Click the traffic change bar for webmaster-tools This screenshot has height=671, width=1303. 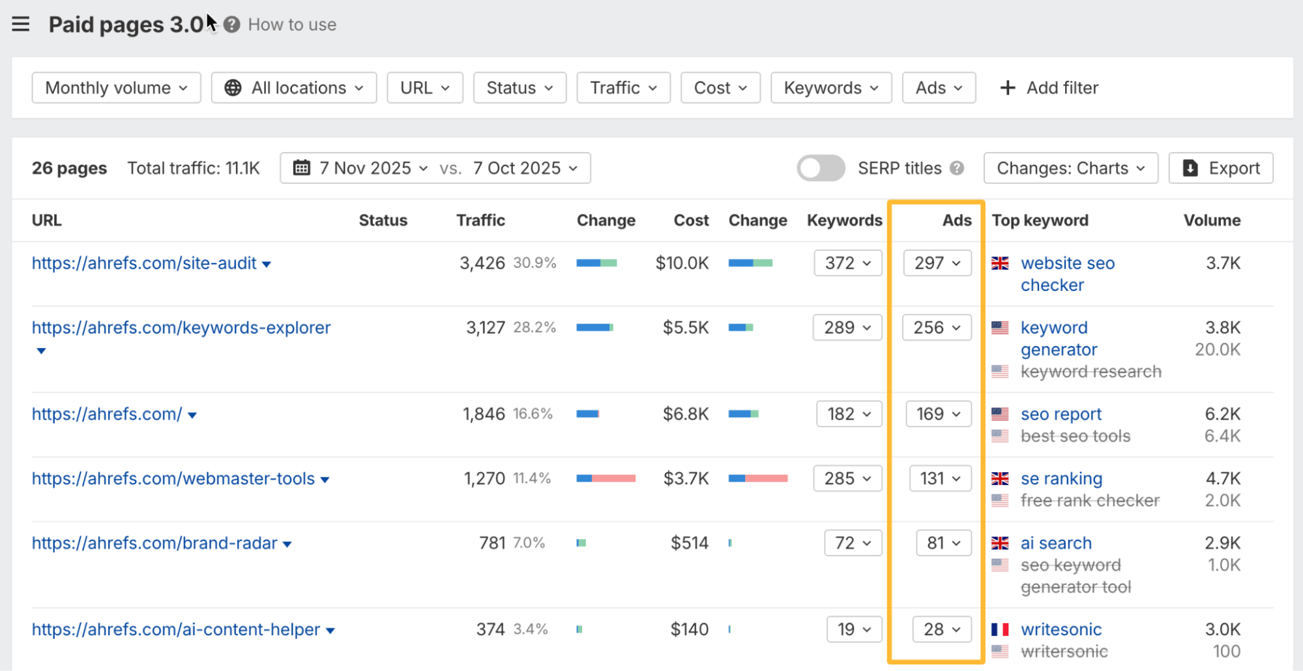606,479
